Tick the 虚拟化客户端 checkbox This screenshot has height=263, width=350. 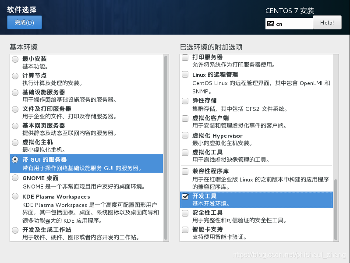click(185, 118)
